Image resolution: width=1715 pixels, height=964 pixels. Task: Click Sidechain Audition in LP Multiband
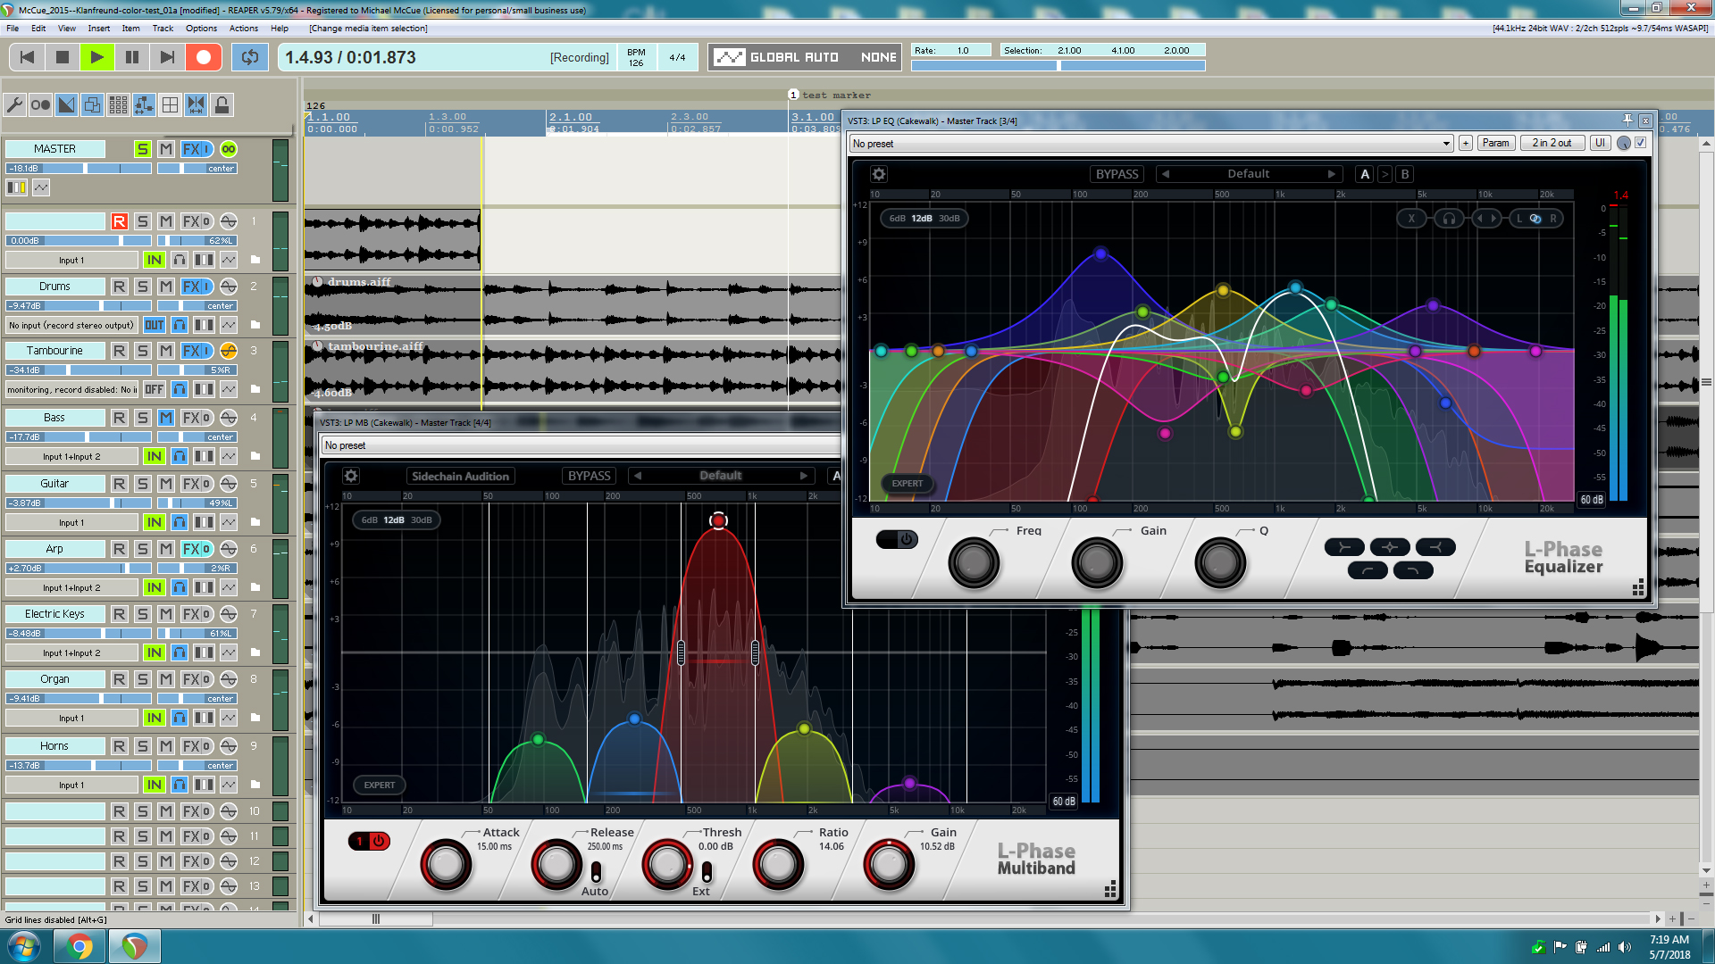tap(460, 476)
